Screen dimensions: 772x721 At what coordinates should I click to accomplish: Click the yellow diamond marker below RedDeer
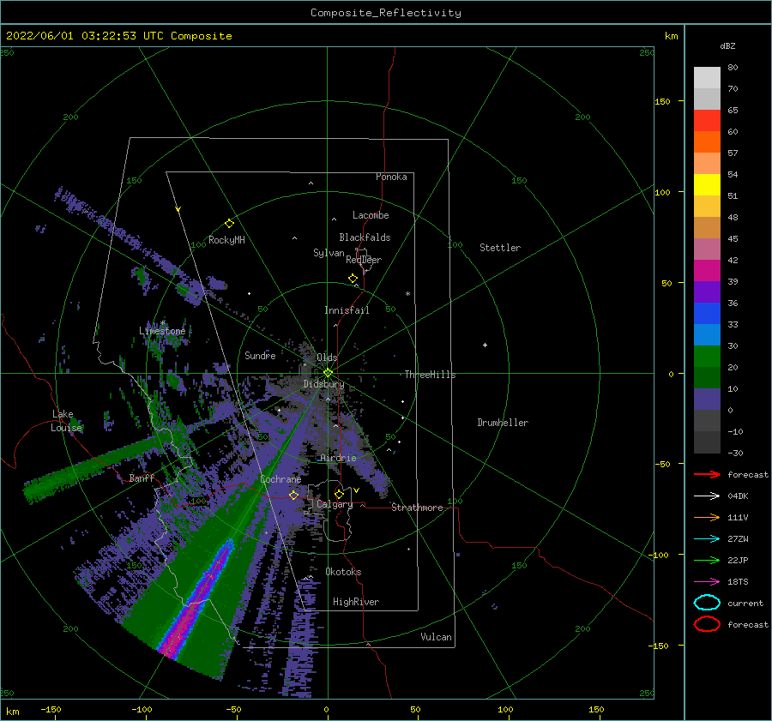[x=353, y=278]
